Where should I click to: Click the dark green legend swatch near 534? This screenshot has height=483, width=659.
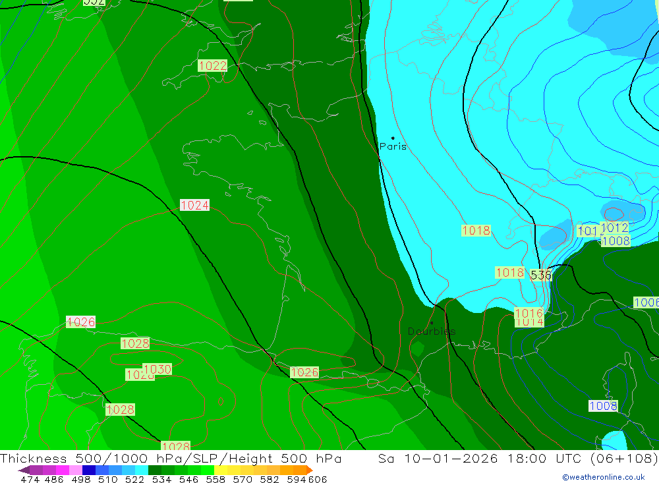point(155,470)
